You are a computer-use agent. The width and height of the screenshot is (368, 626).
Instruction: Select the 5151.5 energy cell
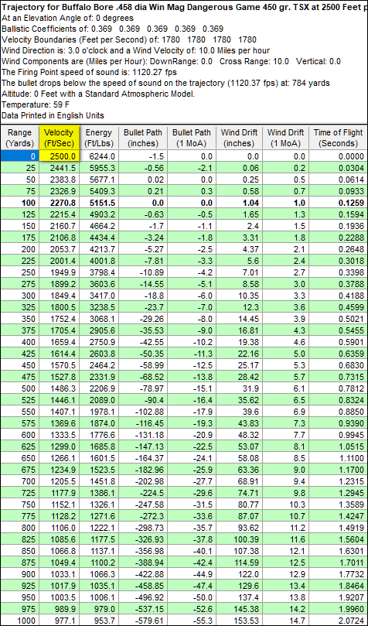click(99, 203)
